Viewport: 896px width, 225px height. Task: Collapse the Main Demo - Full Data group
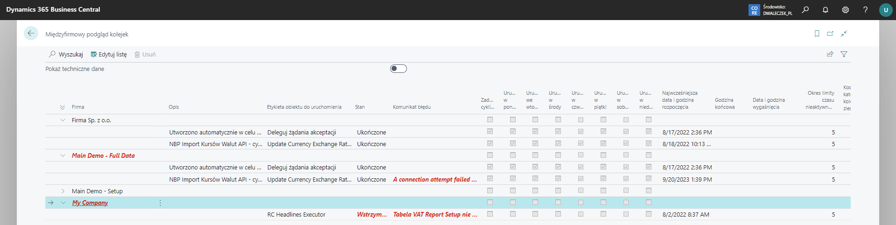point(63,156)
